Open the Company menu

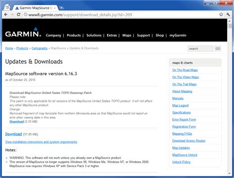pyautogui.click(x=53, y=35)
